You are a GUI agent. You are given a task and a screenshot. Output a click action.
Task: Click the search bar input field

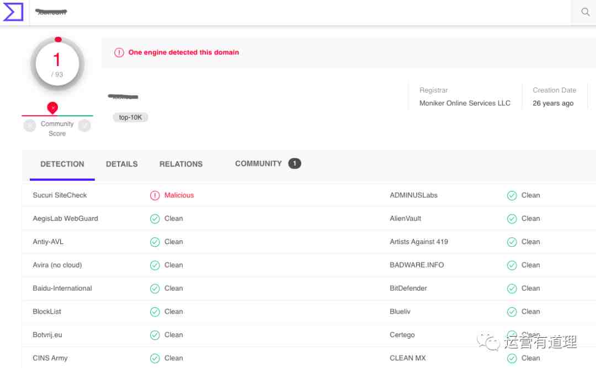(x=300, y=12)
